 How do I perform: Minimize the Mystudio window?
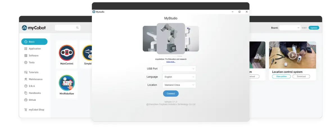click(x=232, y=12)
